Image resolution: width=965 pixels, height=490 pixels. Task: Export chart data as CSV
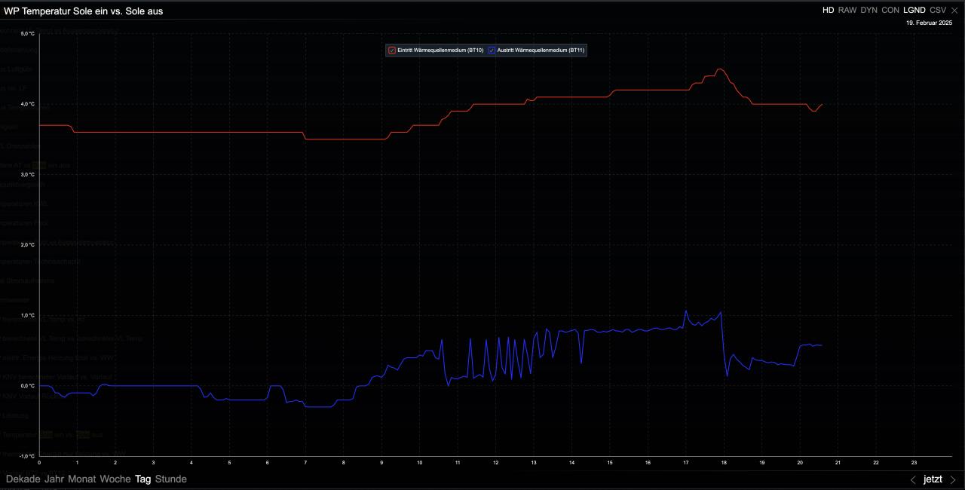pos(938,11)
